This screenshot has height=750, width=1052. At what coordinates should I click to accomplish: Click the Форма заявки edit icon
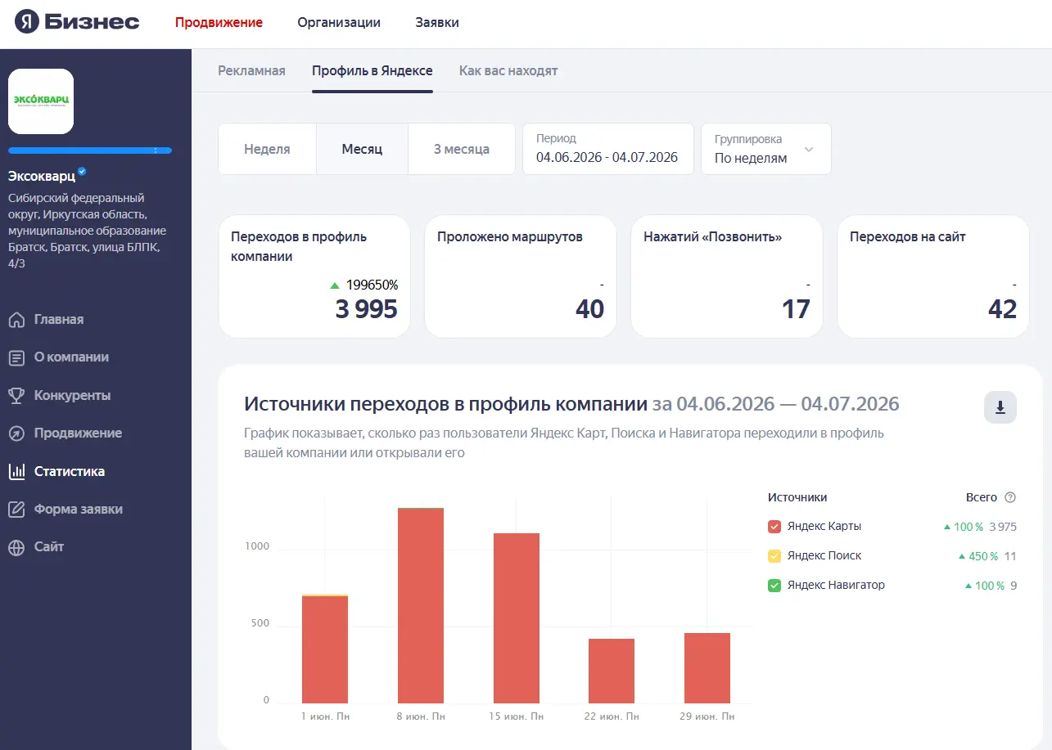(16, 510)
